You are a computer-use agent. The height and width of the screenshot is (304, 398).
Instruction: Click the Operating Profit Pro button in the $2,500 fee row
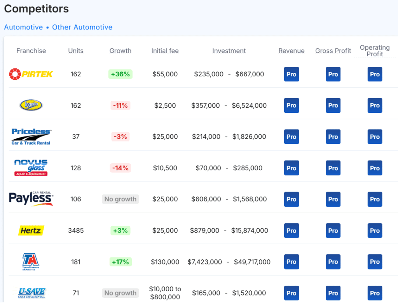point(375,105)
